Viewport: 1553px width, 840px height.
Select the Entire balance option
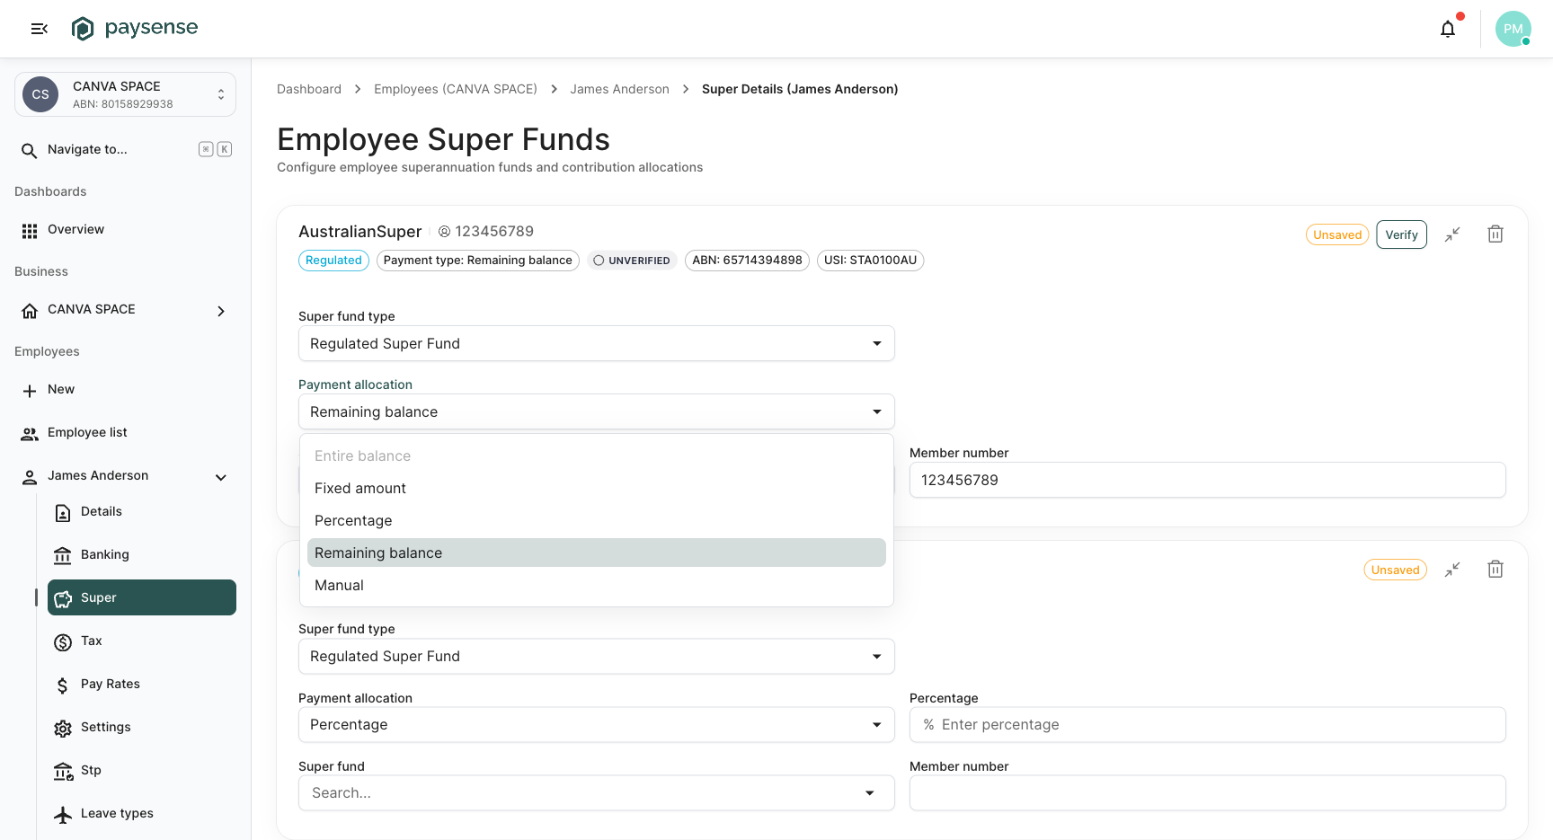(597, 455)
